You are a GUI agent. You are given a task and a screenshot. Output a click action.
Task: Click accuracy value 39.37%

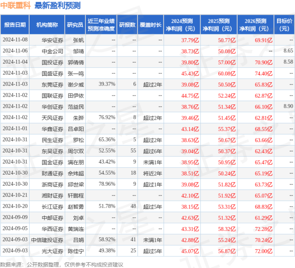[107, 84]
